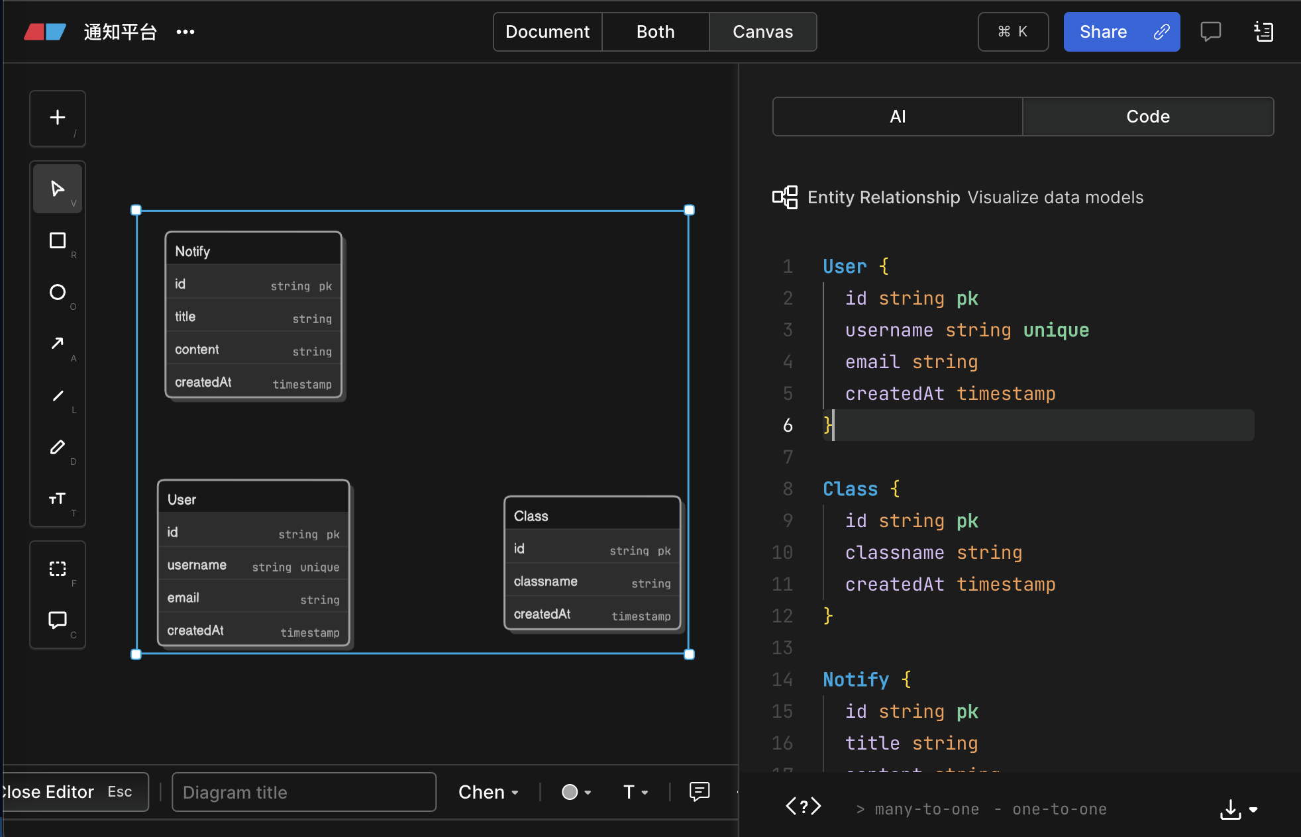Select the rectangle shape tool
Viewport: 1301px width, 837px height.
58,240
